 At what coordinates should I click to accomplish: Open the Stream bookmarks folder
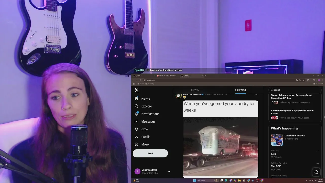(141, 84)
